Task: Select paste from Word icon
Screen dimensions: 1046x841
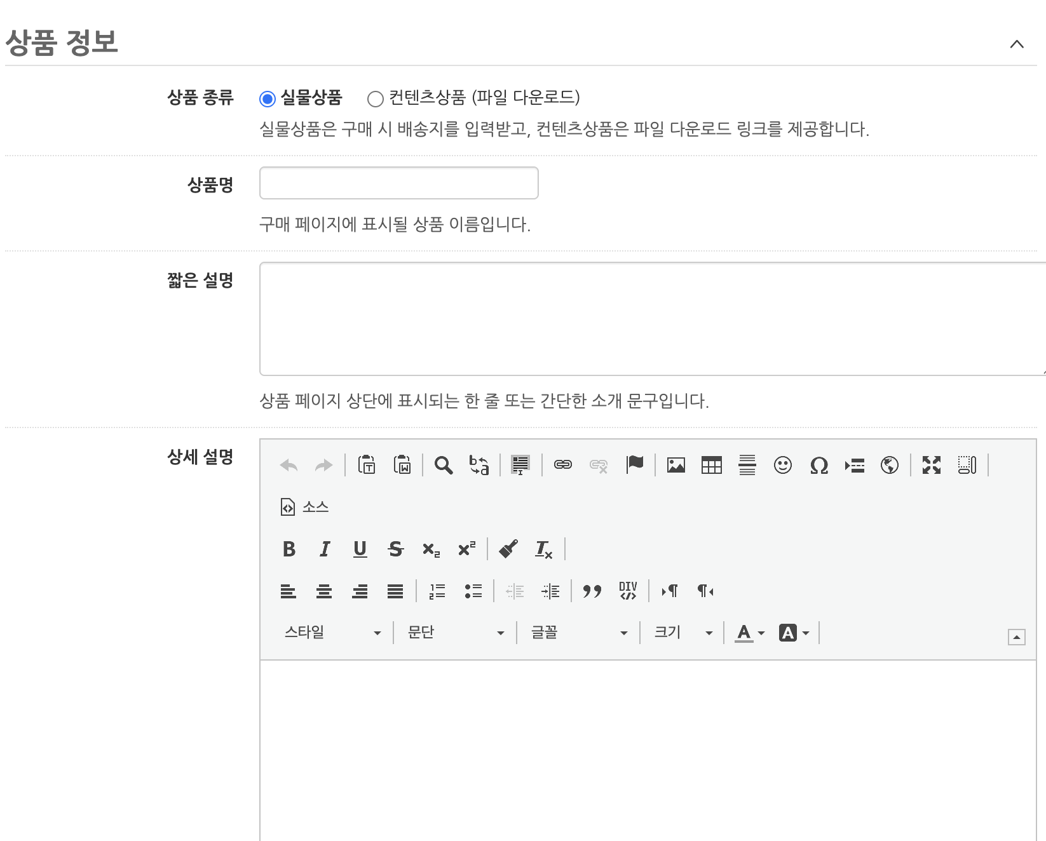Action: [402, 465]
